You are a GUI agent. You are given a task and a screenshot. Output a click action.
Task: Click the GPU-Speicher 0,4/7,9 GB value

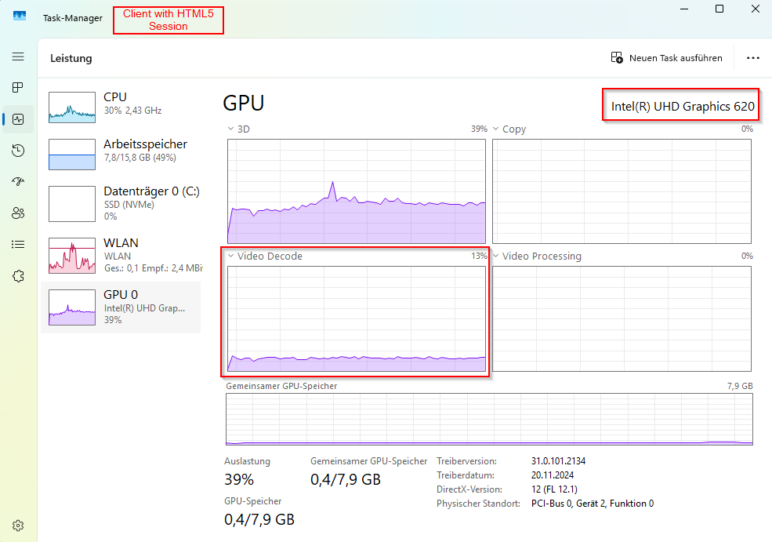tap(259, 519)
